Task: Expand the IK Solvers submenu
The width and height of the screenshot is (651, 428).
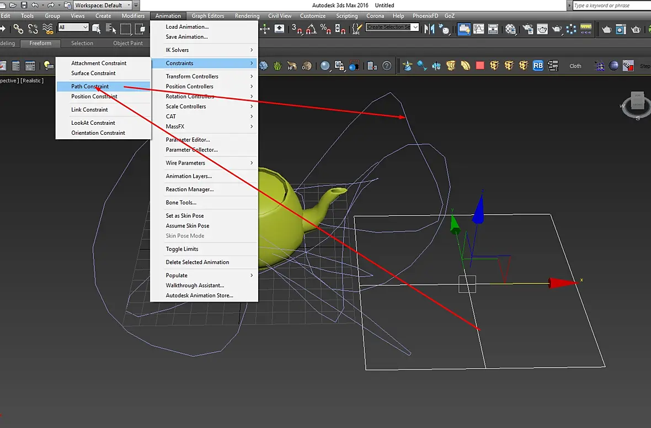Action: pyautogui.click(x=204, y=50)
